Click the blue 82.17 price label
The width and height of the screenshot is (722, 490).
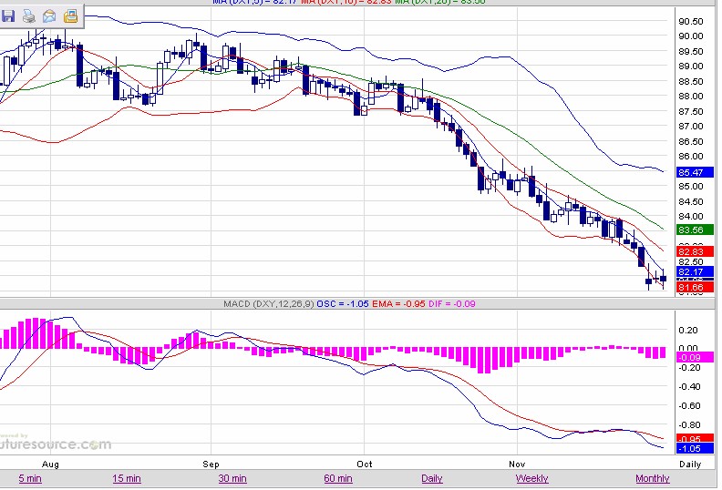(x=690, y=271)
